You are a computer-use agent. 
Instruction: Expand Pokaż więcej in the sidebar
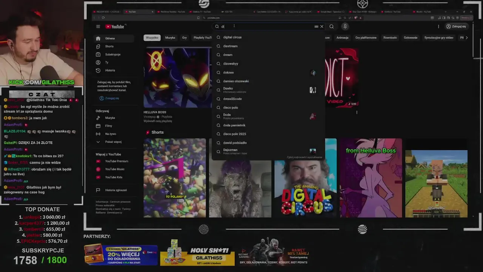[114, 142]
